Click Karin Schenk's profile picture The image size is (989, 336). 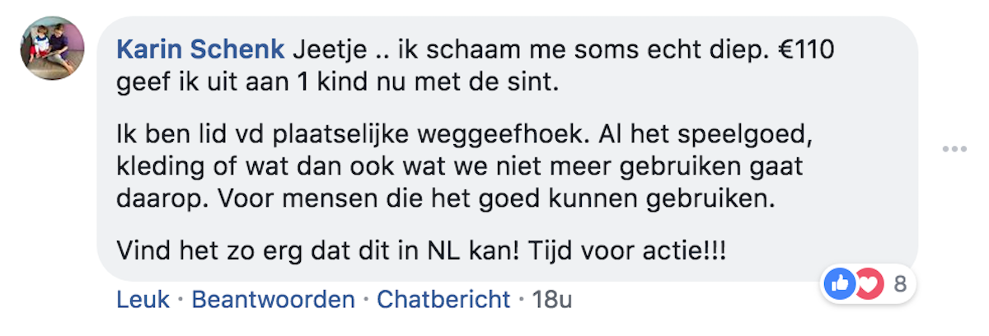(51, 49)
